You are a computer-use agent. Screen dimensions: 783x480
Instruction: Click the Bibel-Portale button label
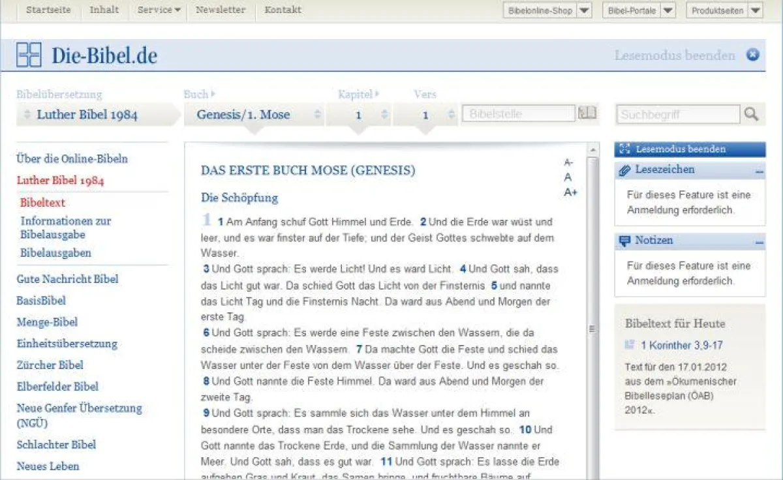pyautogui.click(x=632, y=10)
